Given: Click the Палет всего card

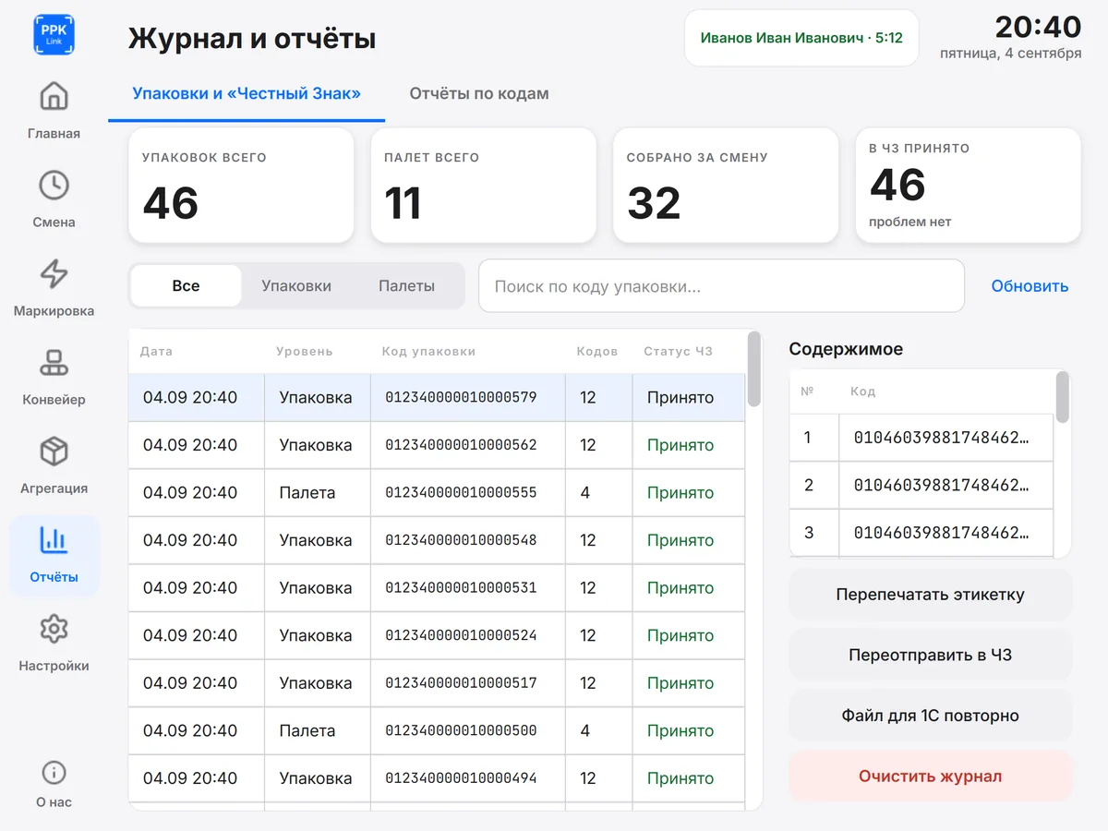Looking at the screenshot, I should click(x=484, y=186).
